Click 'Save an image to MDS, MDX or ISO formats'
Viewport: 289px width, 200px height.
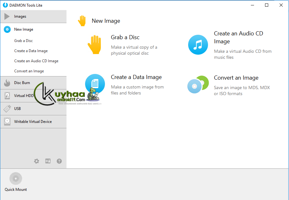tap(242, 91)
